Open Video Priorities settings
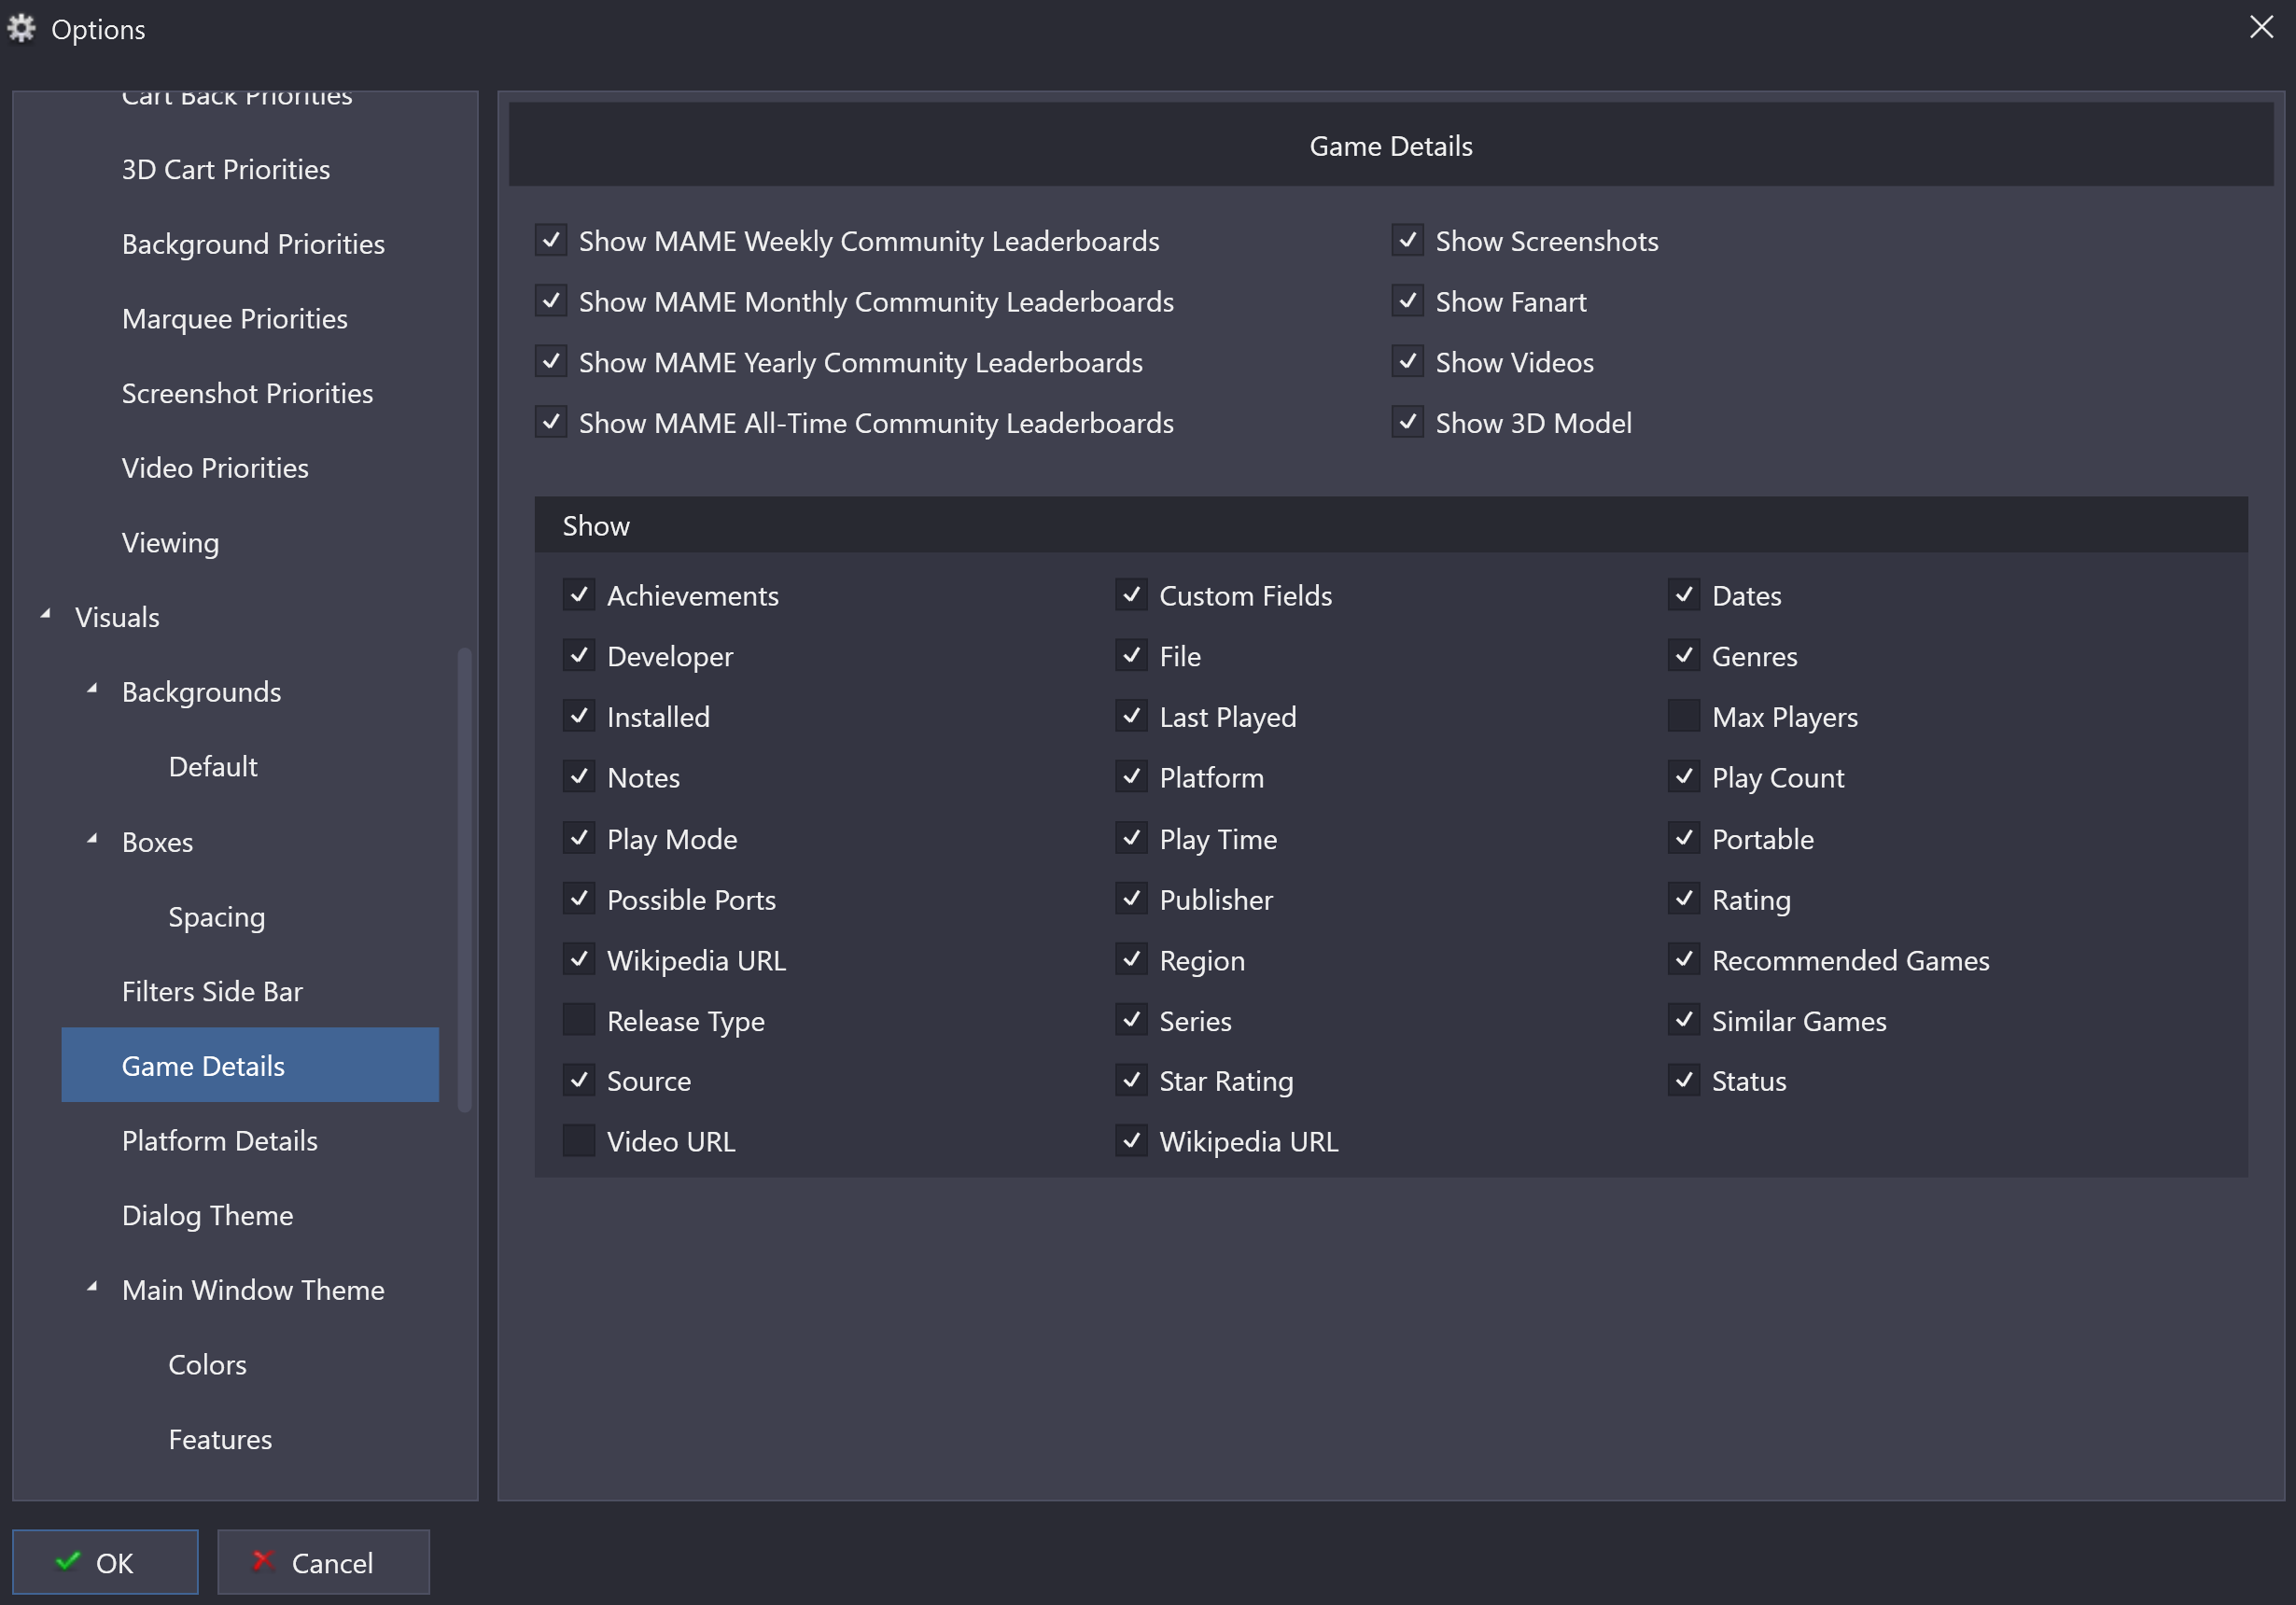 click(x=215, y=468)
